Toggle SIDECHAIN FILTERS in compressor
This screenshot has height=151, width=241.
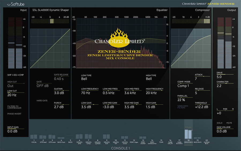coord(183,107)
